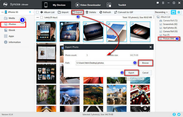Select the lake driftwood photo thumbnail

click(x=70, y=95)
